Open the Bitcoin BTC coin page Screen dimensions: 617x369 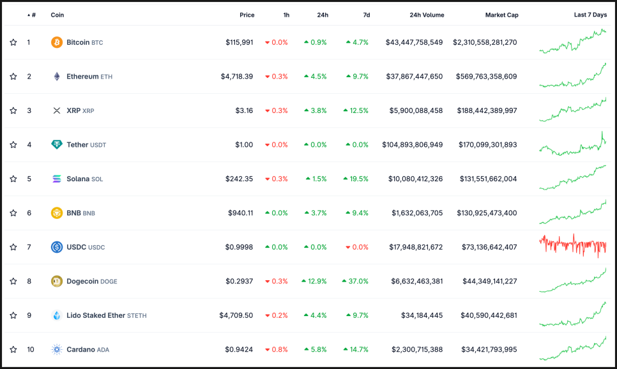coord(84,42)
